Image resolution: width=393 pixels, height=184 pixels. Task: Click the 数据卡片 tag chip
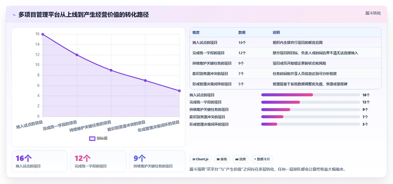click(262, 159)
